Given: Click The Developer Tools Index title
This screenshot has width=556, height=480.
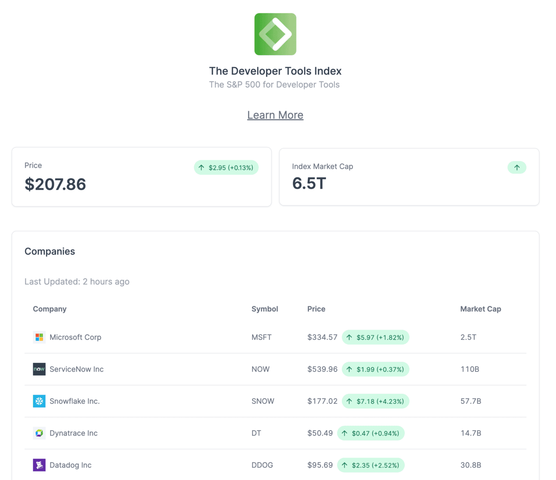Looking at the screenshot, I should click(x=275, y=71).
